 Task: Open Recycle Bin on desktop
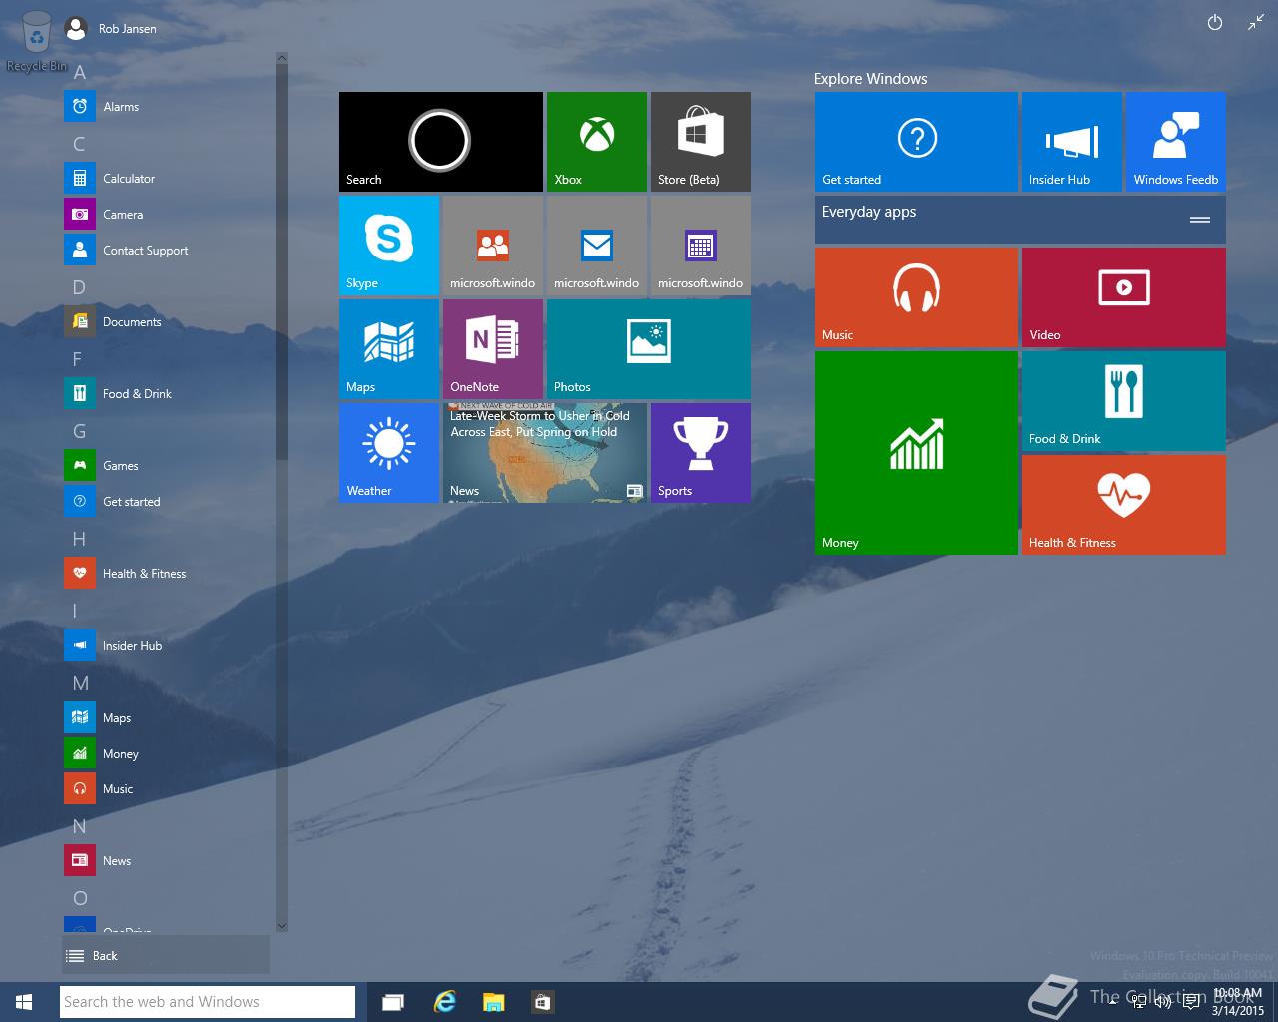pyautogui.click(x=37, y=42)
